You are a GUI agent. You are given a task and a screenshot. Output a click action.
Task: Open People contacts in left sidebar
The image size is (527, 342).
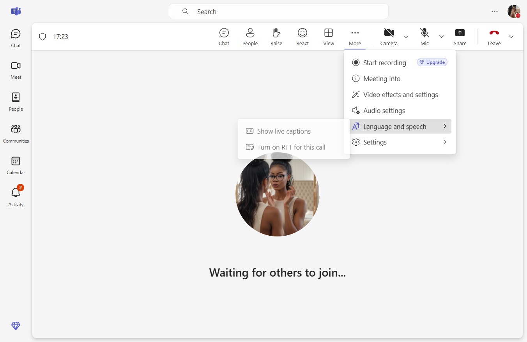[16, 102]
